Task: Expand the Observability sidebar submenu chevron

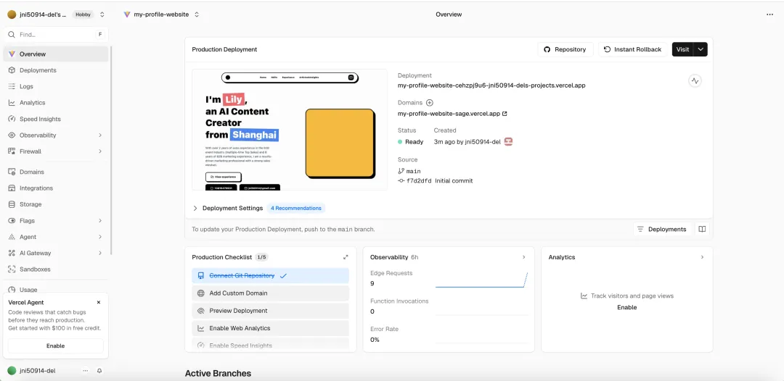Action: click(100, 135)
